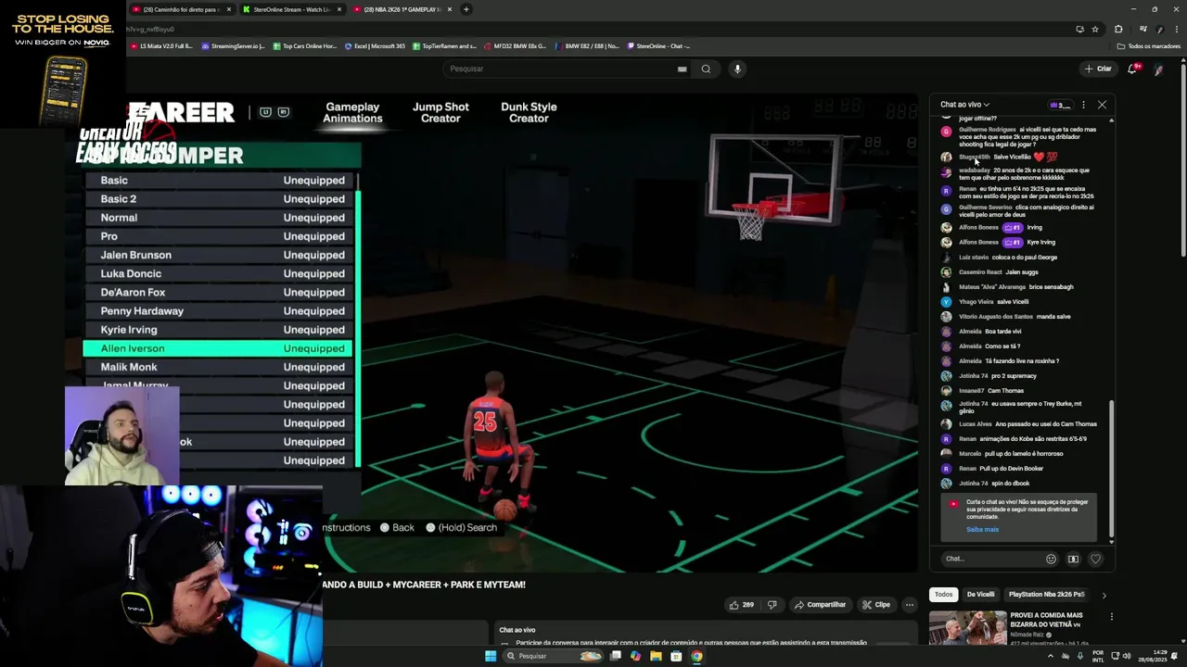The image size is (1187, 667).
Task: Click 'Allen Iverson' row in video
Action: click(217, 348)
